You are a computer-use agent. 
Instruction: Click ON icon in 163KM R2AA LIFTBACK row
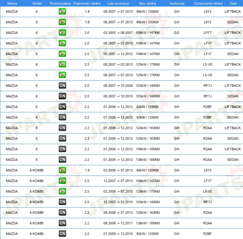[62, 128]
